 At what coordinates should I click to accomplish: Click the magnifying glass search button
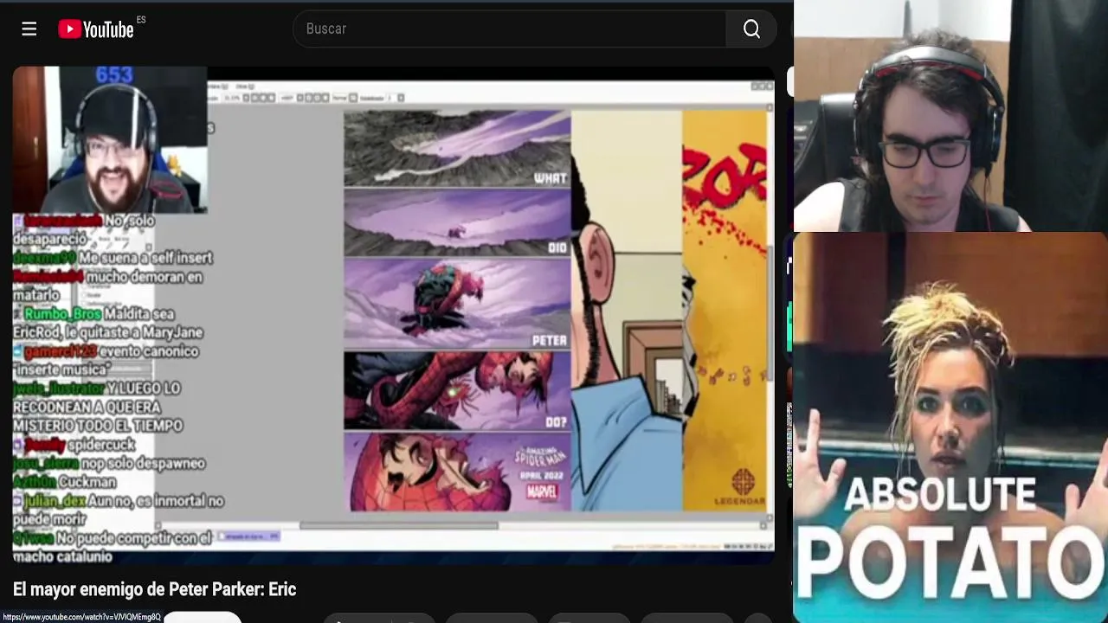click(x=751, y=29)
